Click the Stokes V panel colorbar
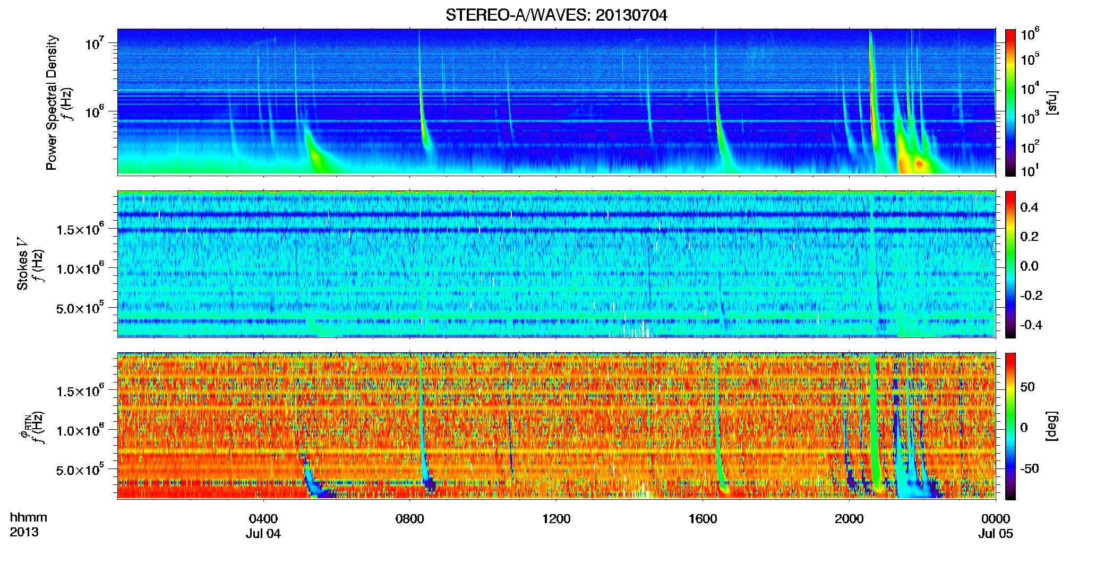The image size is (1113, 573). tap(1011, 264)
